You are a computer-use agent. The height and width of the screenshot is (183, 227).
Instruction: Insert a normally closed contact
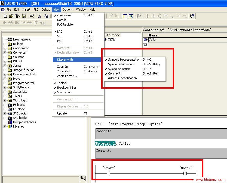click(x=153, y=16)
